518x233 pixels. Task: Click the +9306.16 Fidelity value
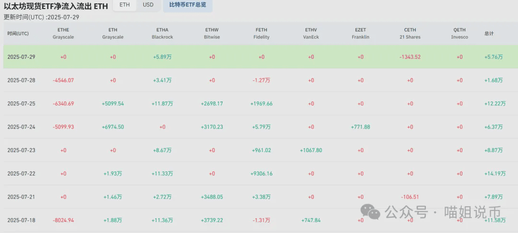click(x=261, y=174)
